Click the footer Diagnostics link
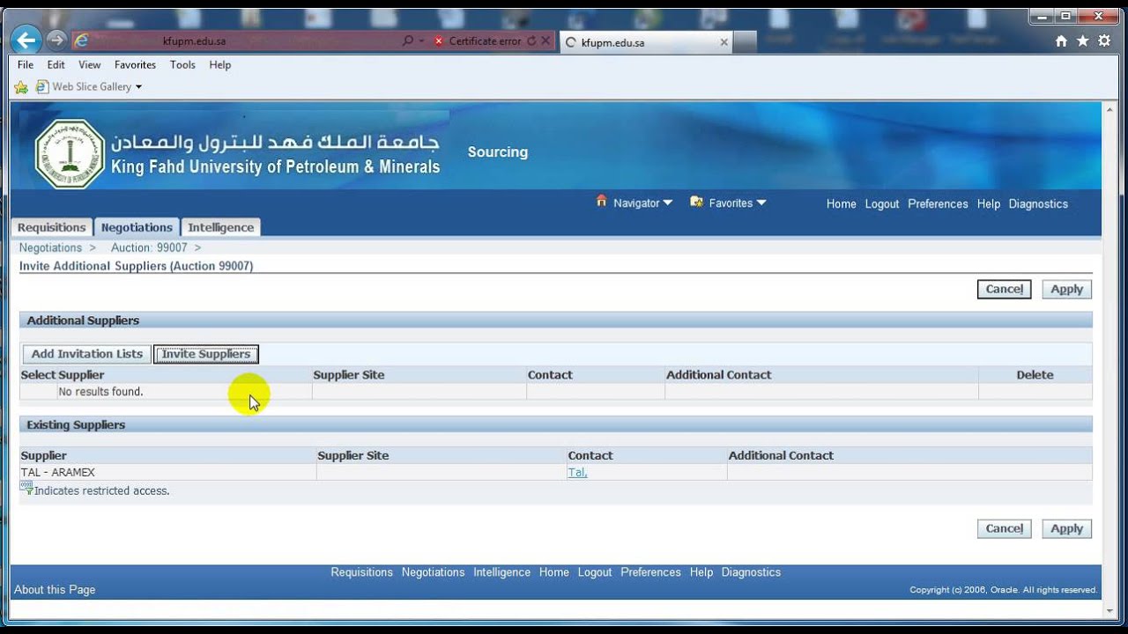The height and width of the screenshot is (634, 1128). [x=751, y=572]
